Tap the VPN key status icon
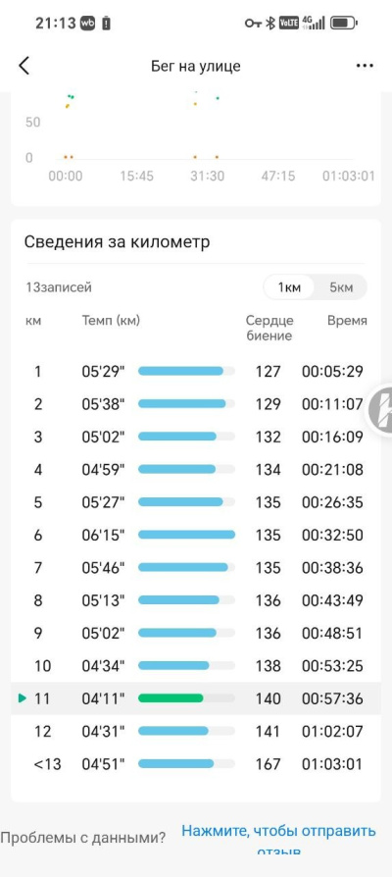 pos(253,23)
